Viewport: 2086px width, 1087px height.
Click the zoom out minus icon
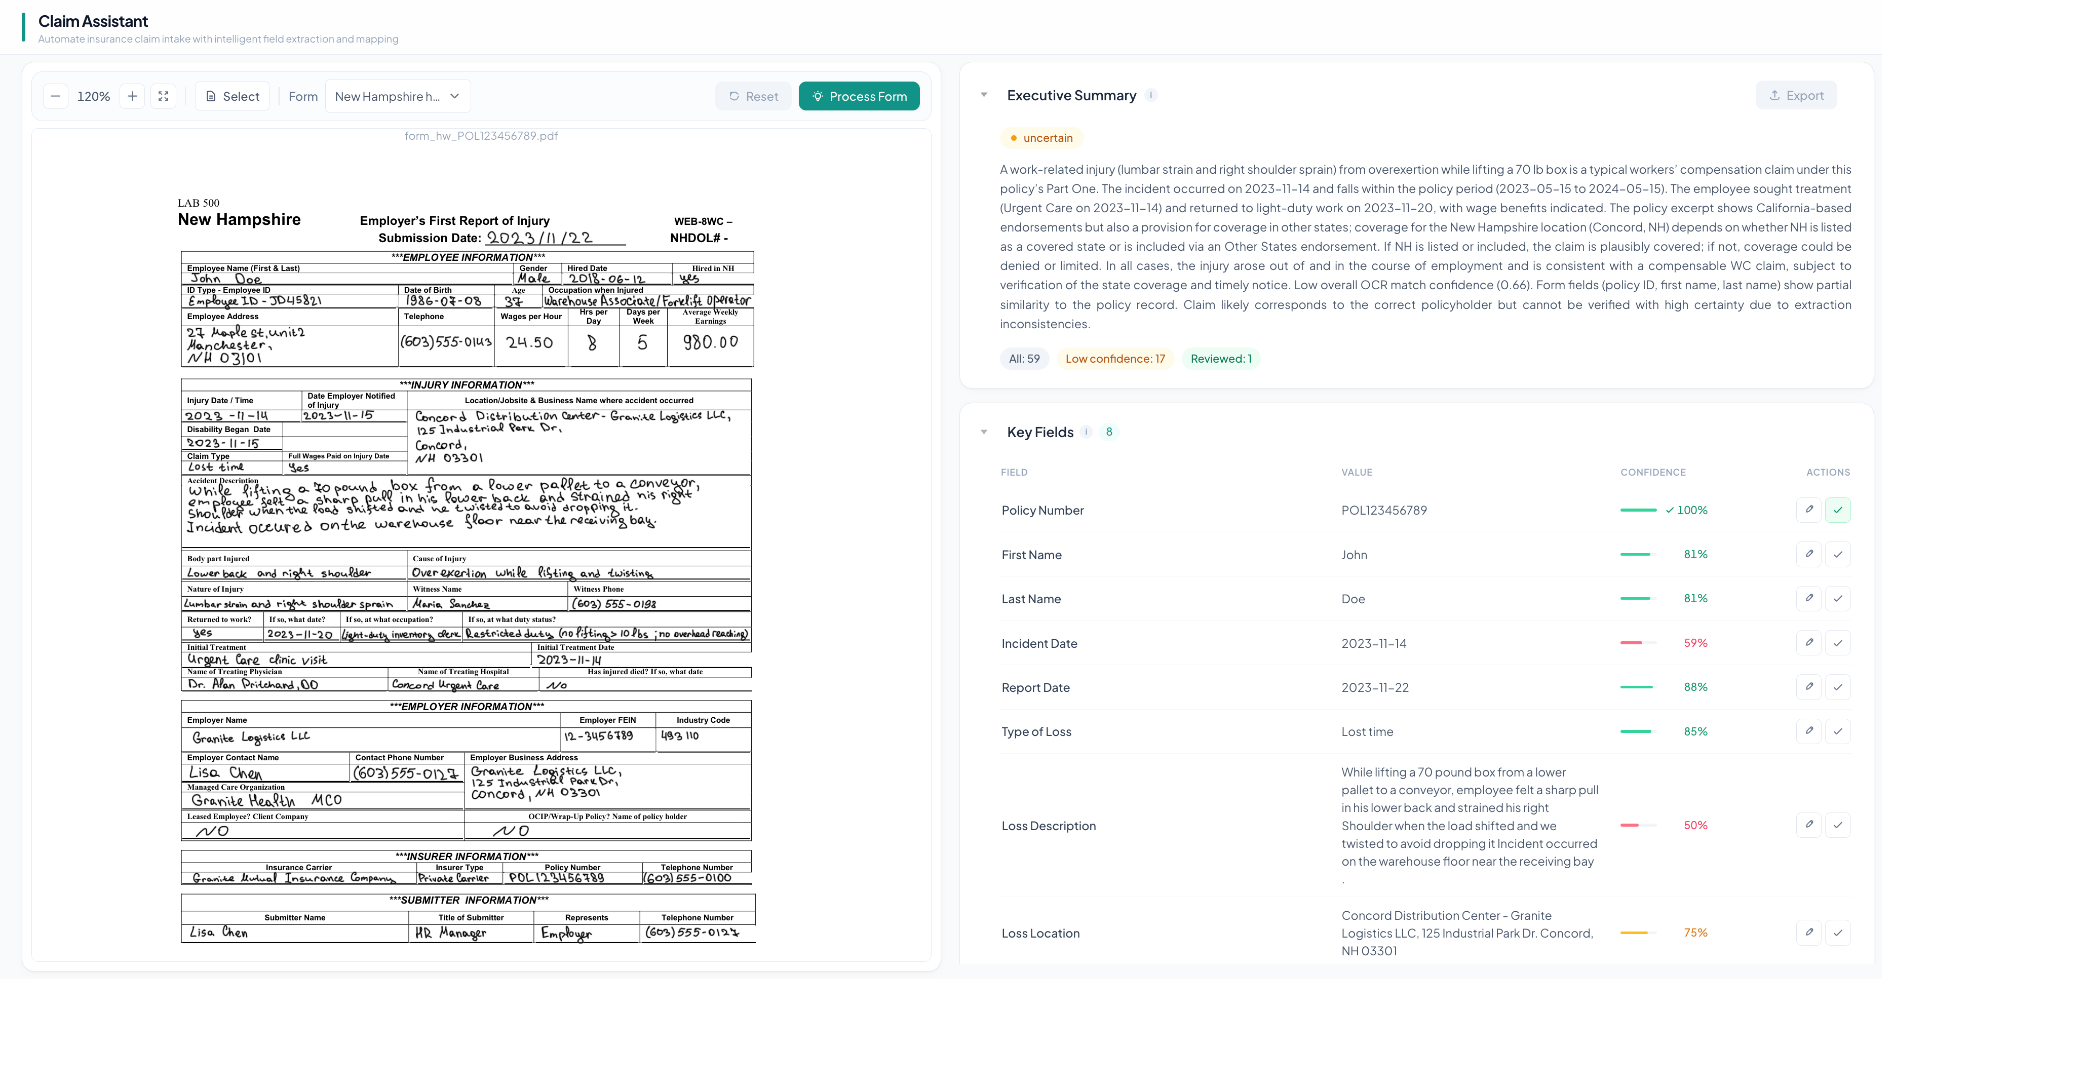55,96
